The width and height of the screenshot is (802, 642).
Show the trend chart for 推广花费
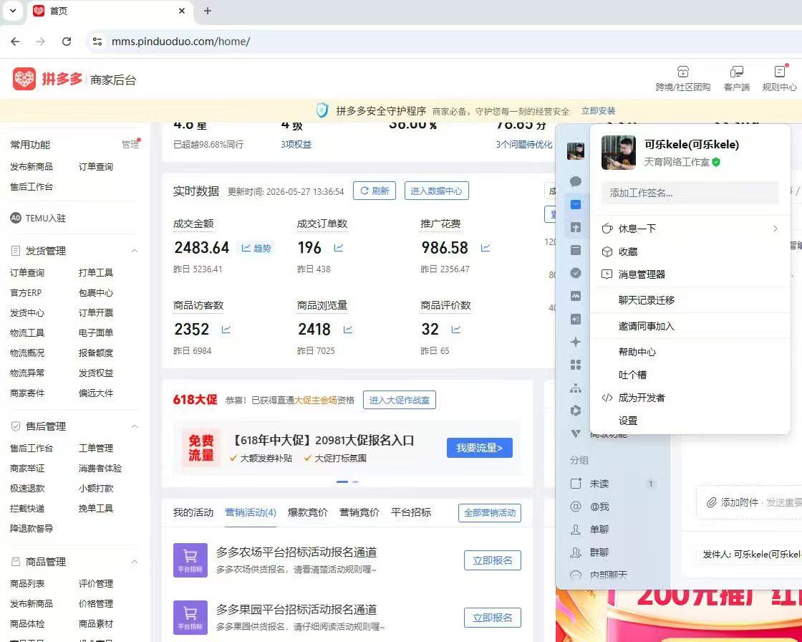pos(485,248)
